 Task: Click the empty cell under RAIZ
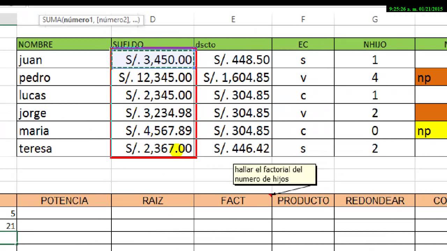coord(153,213)
